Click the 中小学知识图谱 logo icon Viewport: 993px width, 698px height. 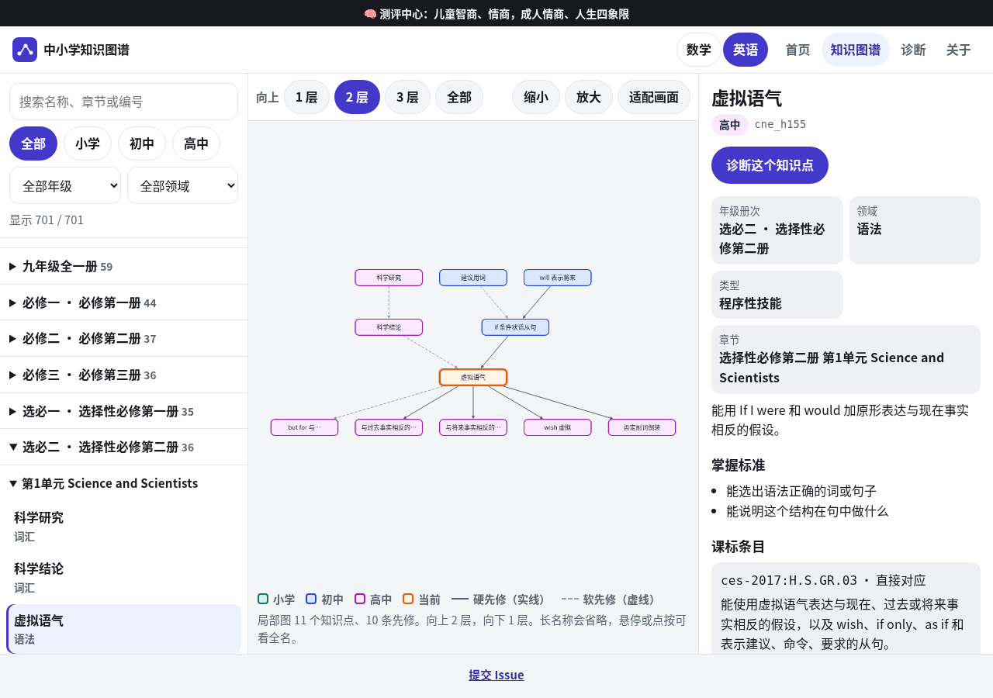pyautogui.click(x=25, y=50)
